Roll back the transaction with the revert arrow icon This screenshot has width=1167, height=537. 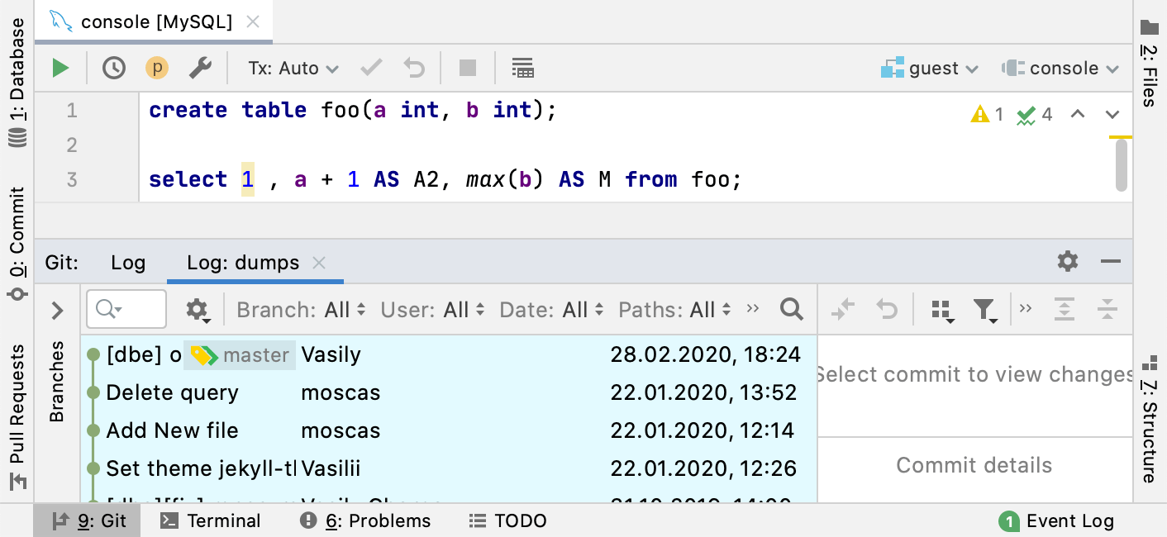(413, 68)
